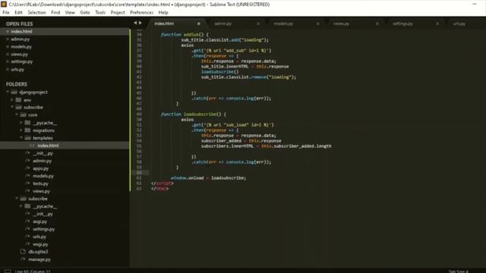Select db.sqlite3 in the folder tree
The height and width of the screenshot is (273, 486).
point(38,252)
